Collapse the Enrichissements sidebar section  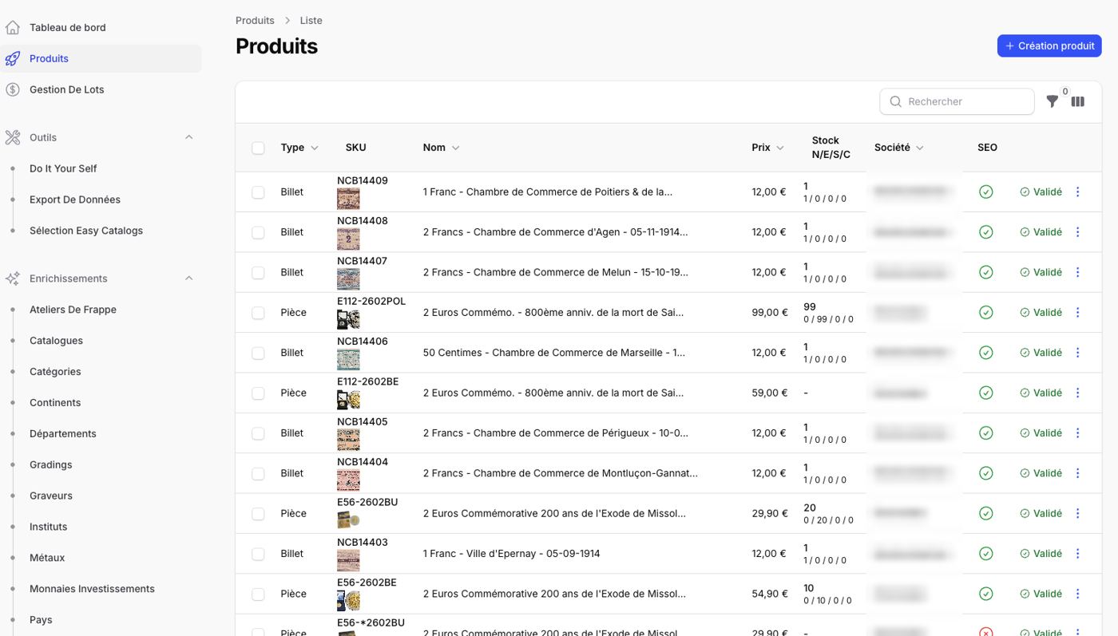coord(188,278)
